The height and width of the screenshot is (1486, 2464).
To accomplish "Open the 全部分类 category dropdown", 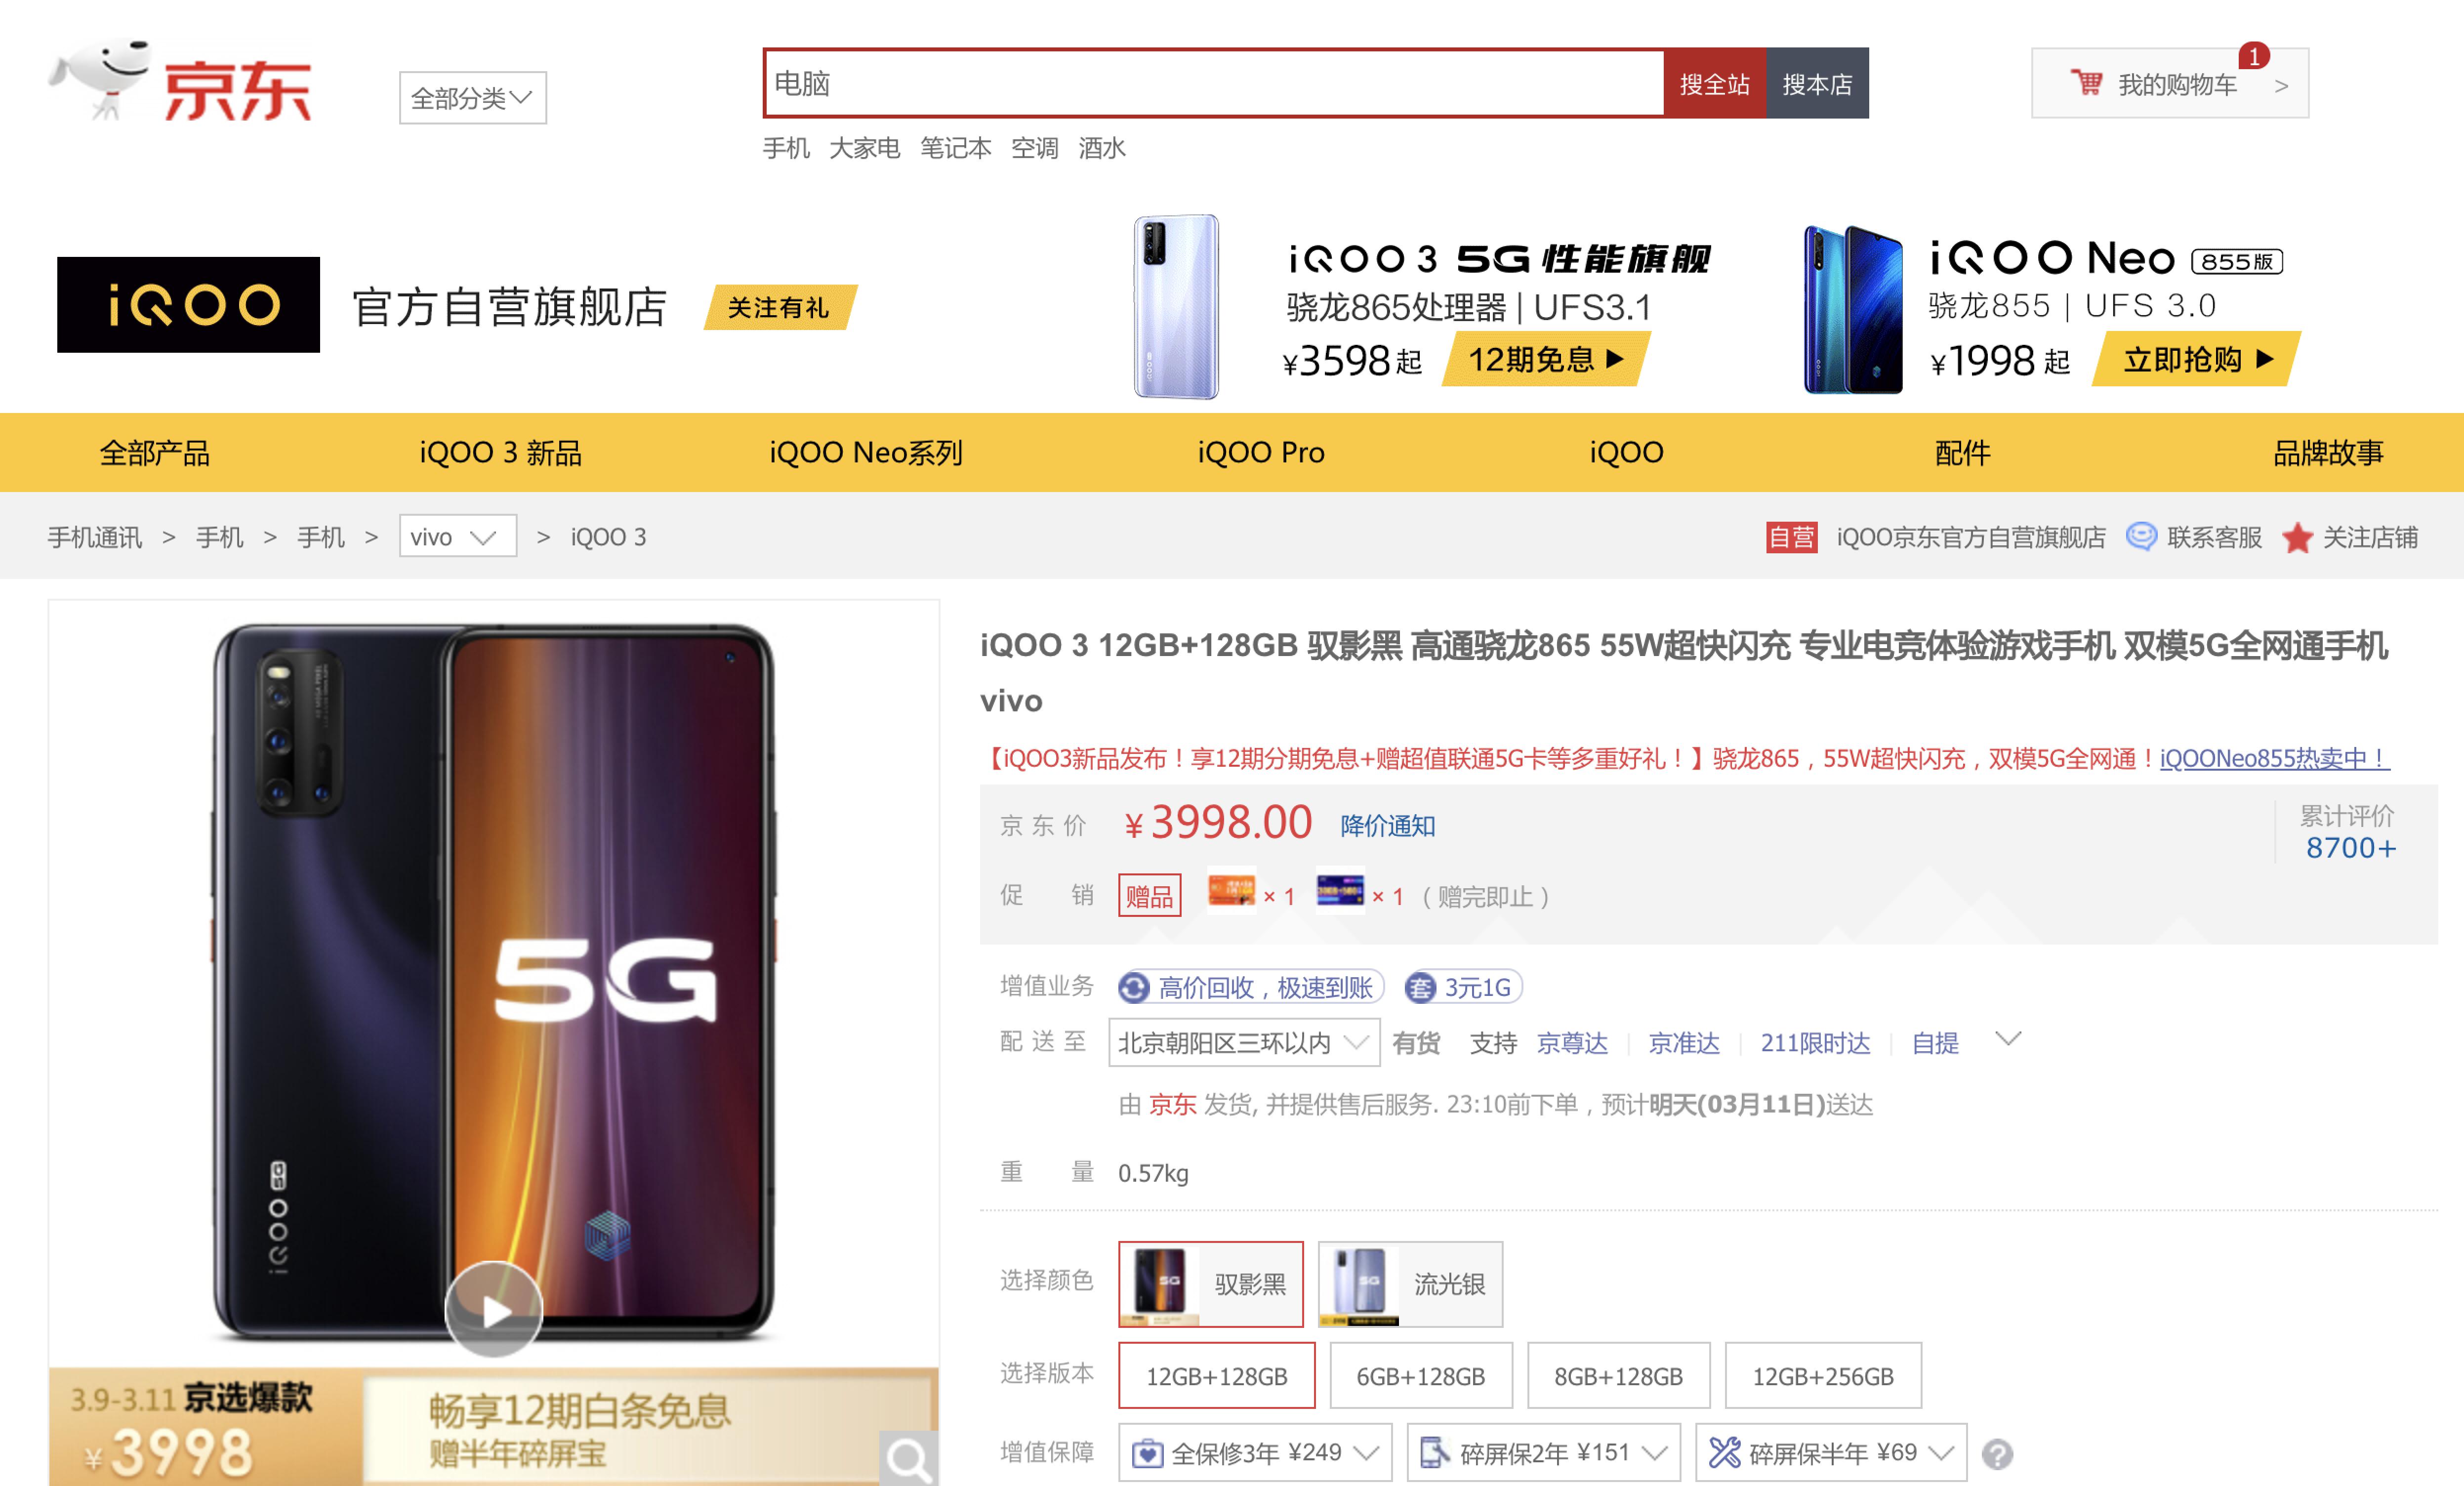I will pyautogui.click(x=473, y=98).
